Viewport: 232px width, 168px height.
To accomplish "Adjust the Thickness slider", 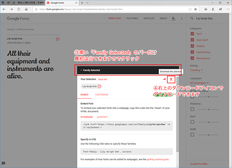I will pyautogui.click(x=208, y=110).
